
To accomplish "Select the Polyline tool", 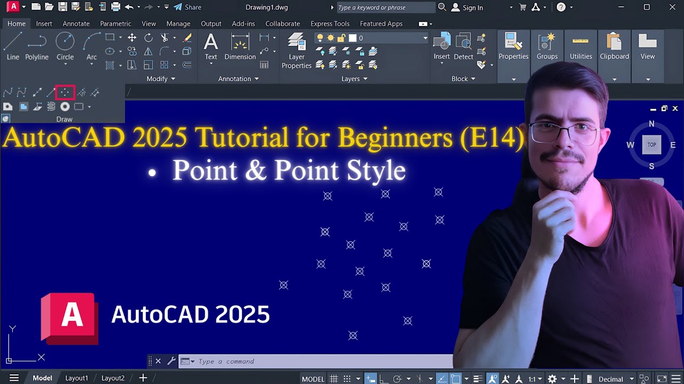I will 37,46.
